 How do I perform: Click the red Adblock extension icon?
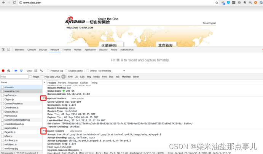[x=256, y=3]
